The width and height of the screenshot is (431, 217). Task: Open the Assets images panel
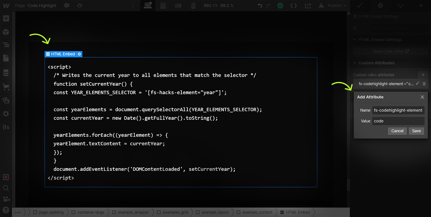pos(6,100)
